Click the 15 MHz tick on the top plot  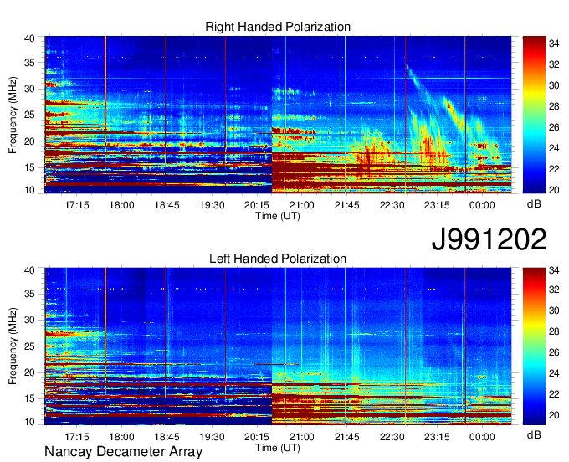29,167
